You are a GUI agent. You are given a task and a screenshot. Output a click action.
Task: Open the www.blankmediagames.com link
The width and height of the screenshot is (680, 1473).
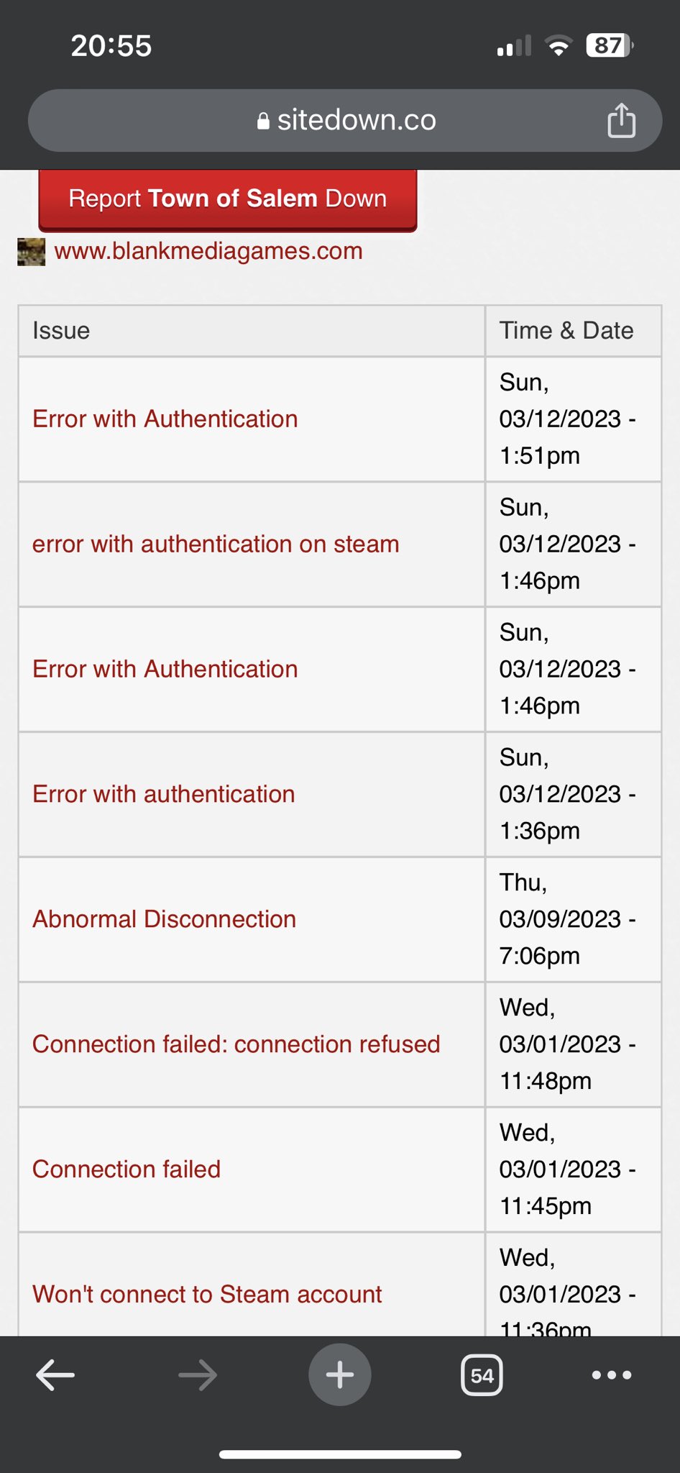click(208, 251)
